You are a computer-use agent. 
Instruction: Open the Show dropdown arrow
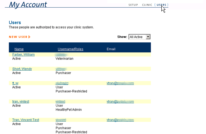point(148,37)
